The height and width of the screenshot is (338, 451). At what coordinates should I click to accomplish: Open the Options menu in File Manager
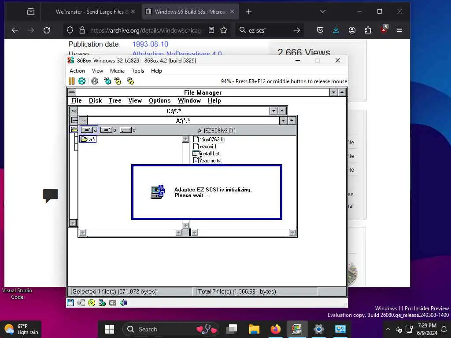pyautogui.click(x=159, y=101)
